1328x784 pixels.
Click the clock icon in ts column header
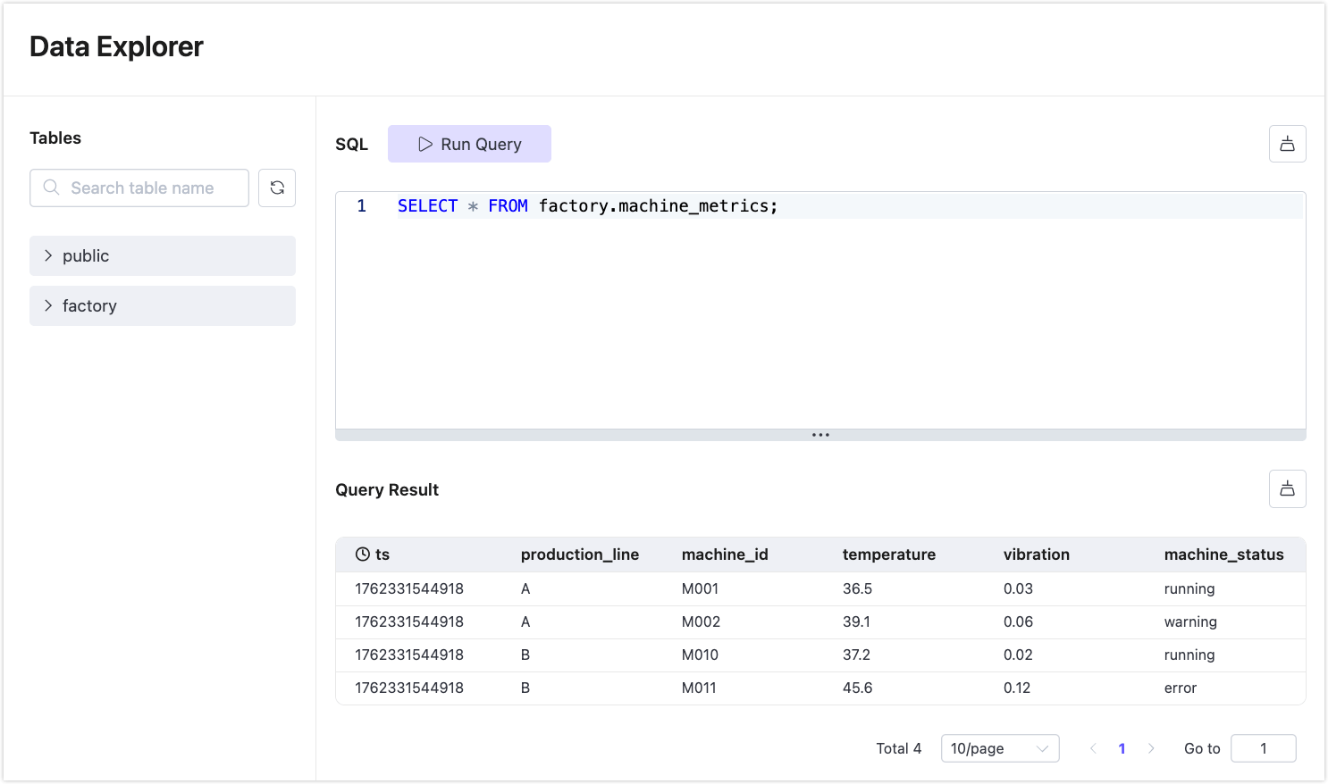point(363,555)
